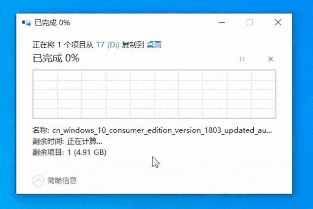
Task: Maximize the copy progress window
Action: click(x=249, y=22)
